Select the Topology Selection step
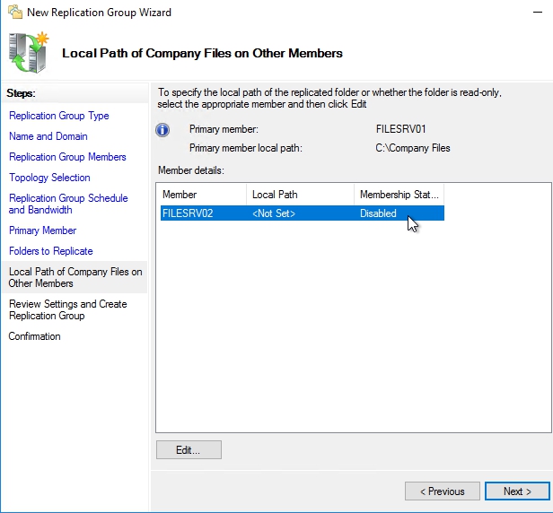 [49, 178]
